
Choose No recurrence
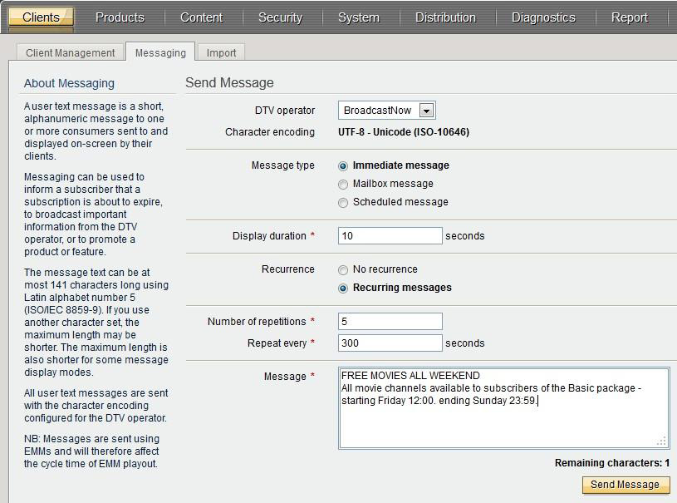tap(343, 270)
